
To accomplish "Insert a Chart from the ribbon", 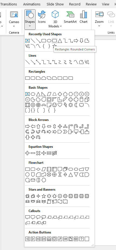I will click(x=83, y=17).
